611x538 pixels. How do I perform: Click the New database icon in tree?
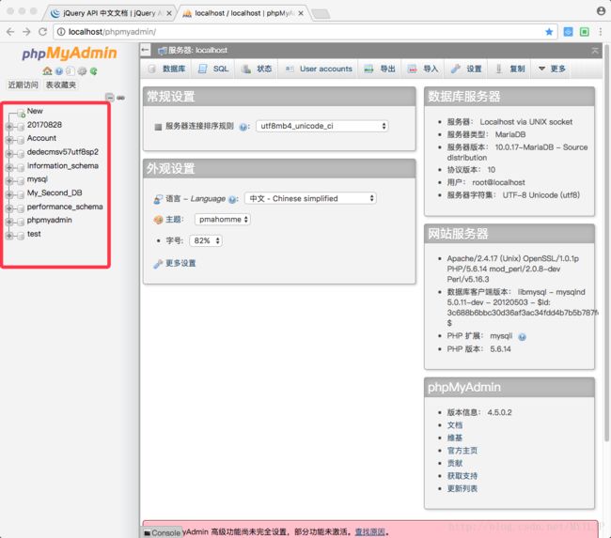tap(21, 113)
